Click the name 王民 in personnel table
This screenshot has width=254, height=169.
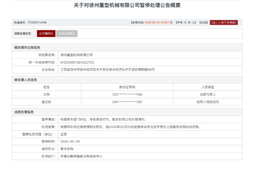[46, 94]
